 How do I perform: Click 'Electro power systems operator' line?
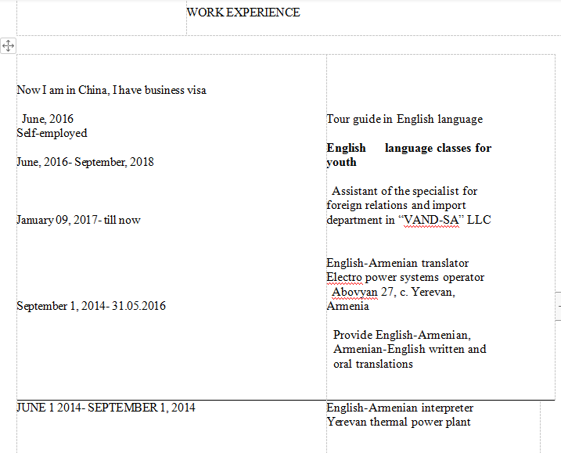(x=405, y=277)
